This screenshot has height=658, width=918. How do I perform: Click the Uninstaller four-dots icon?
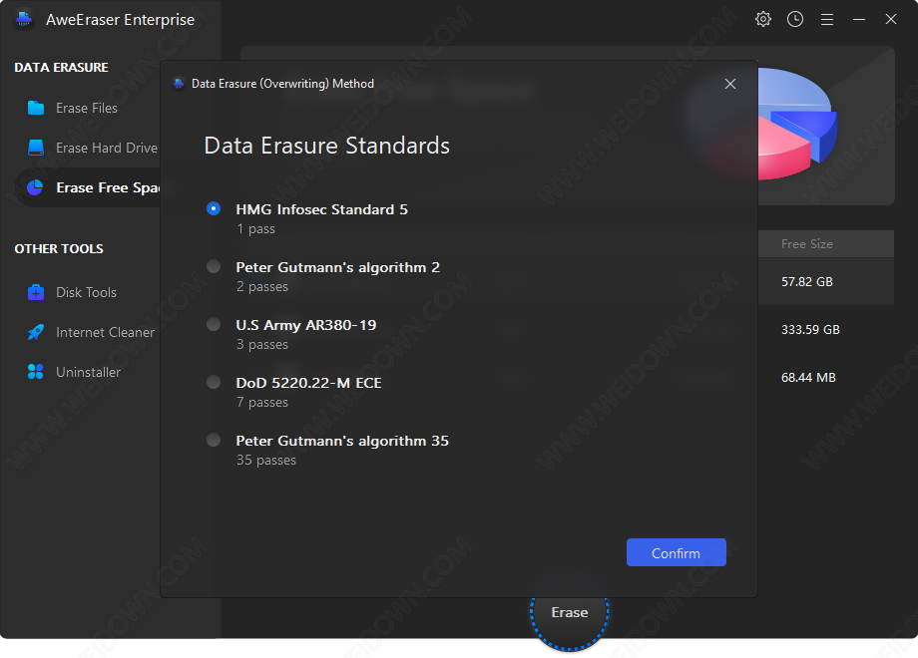pyautogui.click(x=36, y=372)
